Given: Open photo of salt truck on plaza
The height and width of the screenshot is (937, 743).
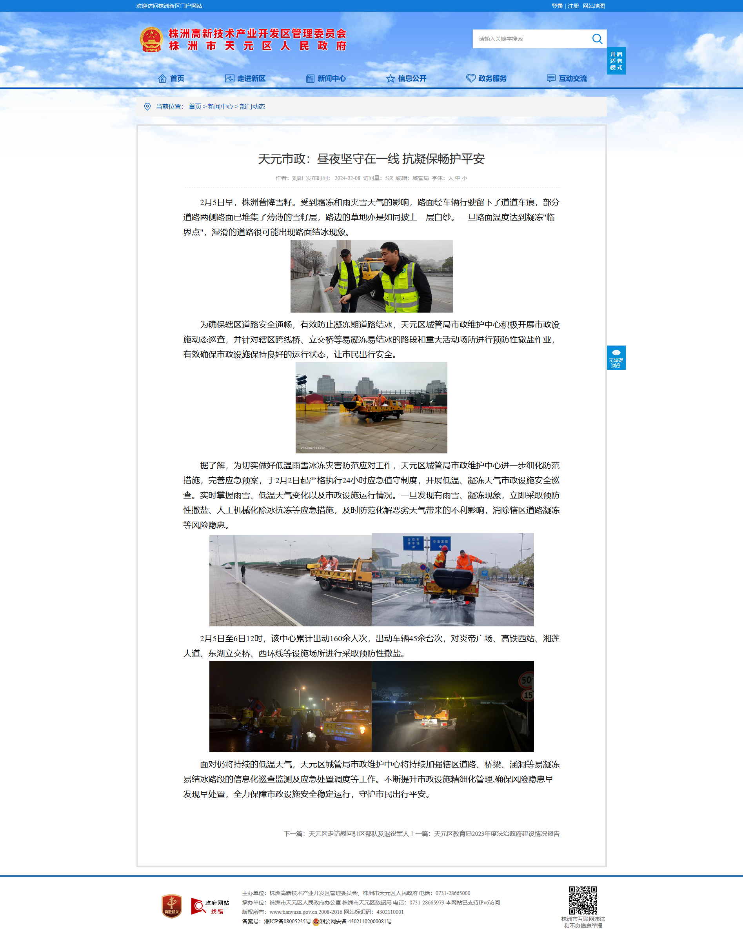Looking at the screenshot, I should (372, 408).
